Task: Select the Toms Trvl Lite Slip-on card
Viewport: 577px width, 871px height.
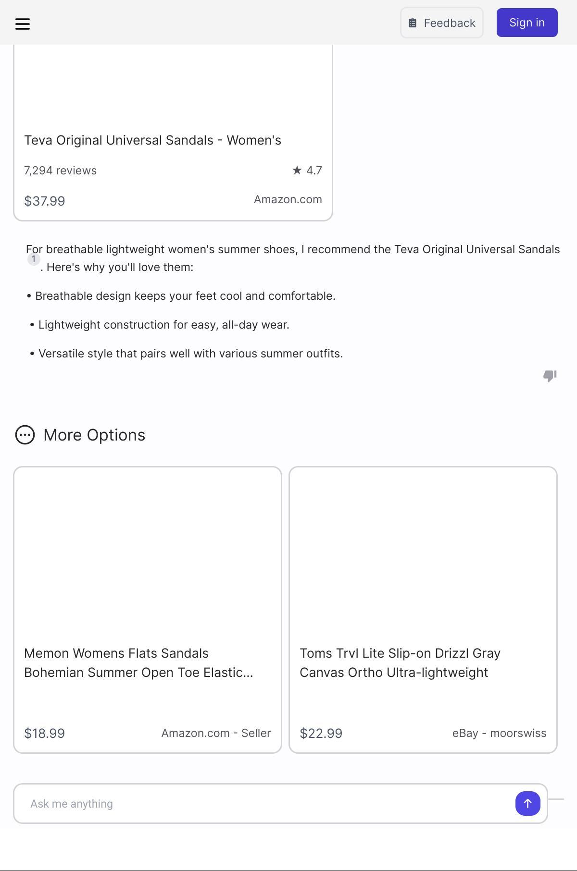Action: click(x=422, y=610)
